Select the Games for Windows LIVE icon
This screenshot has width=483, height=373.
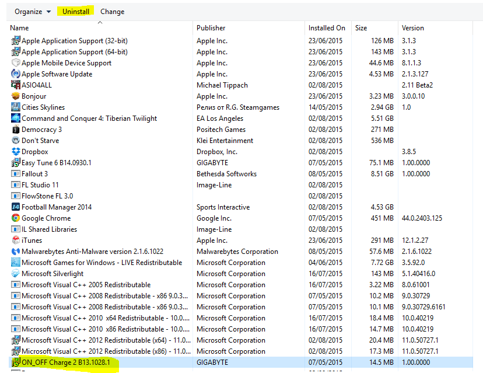pos(16,263)
